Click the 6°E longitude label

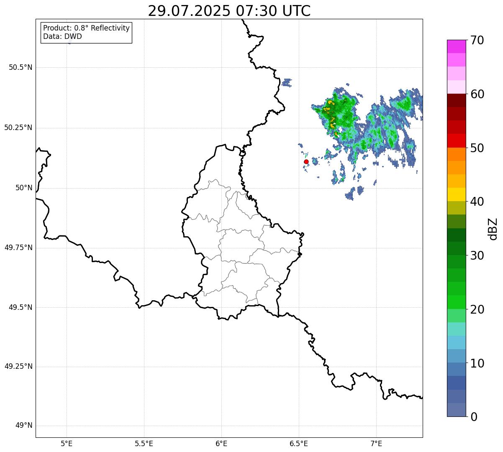[221, 443]
